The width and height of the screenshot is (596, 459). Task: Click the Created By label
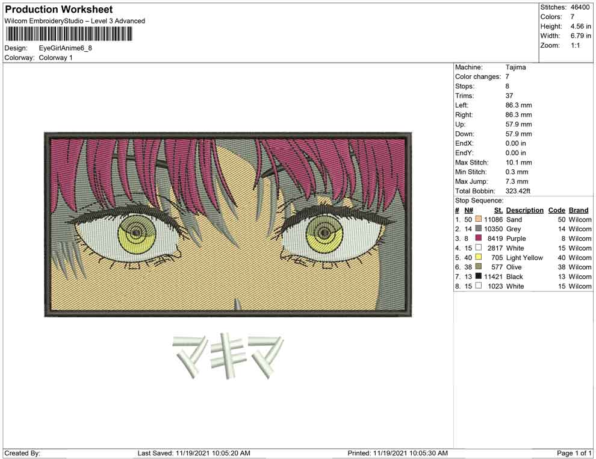pyautogui.click(x=22, y=453)
